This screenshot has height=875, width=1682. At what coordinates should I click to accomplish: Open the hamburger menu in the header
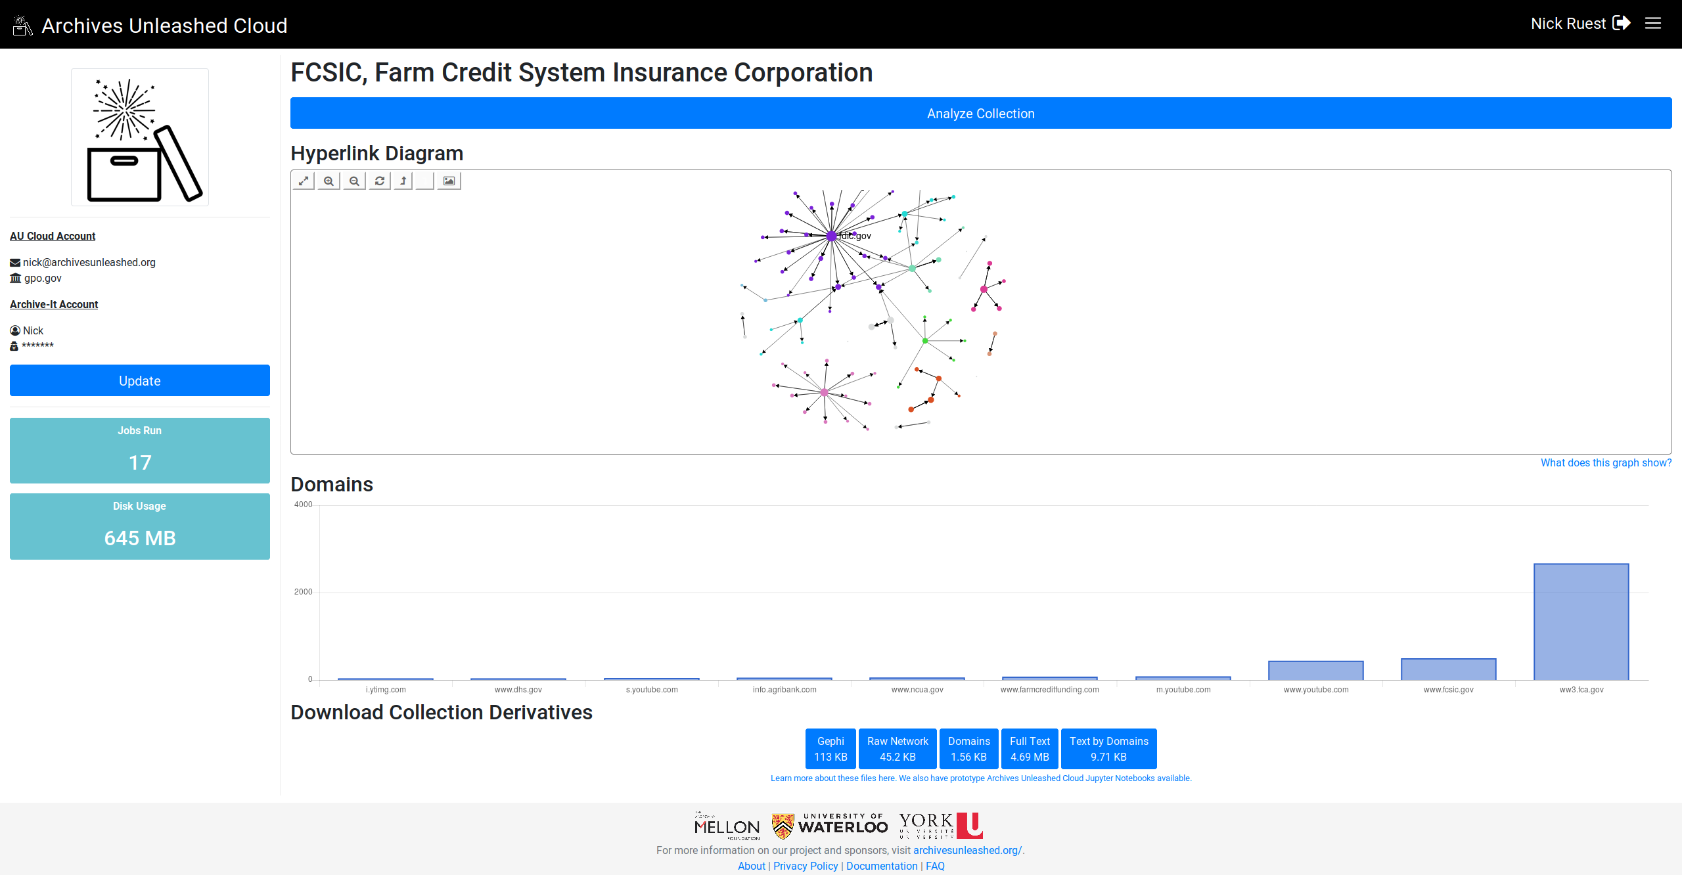(1653, 24)
